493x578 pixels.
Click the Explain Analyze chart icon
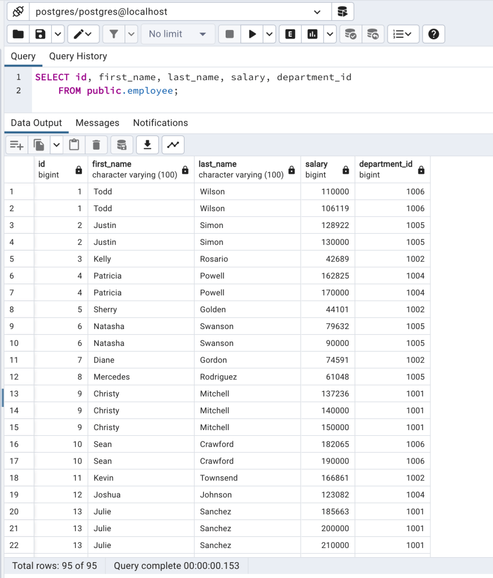[312, 34]
